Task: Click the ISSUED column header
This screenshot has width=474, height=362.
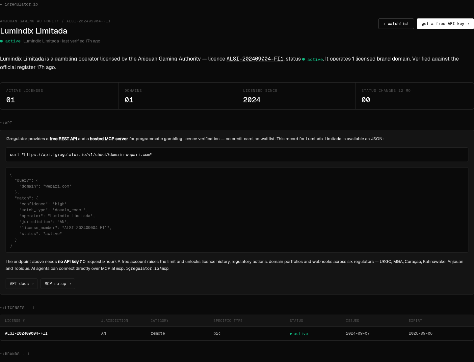Action: click(x=353, y=321)
